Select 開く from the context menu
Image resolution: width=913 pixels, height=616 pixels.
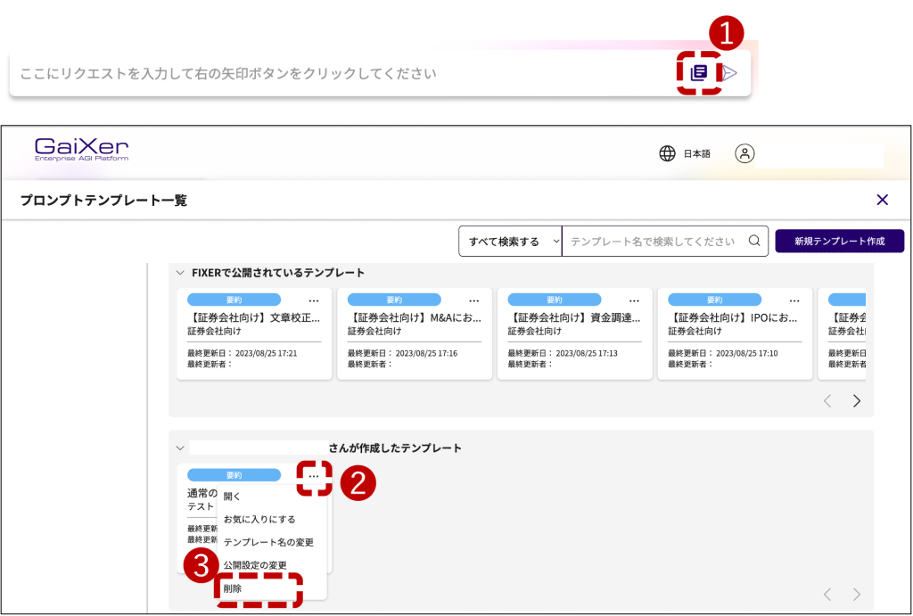(x=232, y=497)
